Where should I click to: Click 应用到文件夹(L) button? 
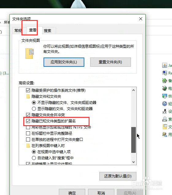pos(64,62)
